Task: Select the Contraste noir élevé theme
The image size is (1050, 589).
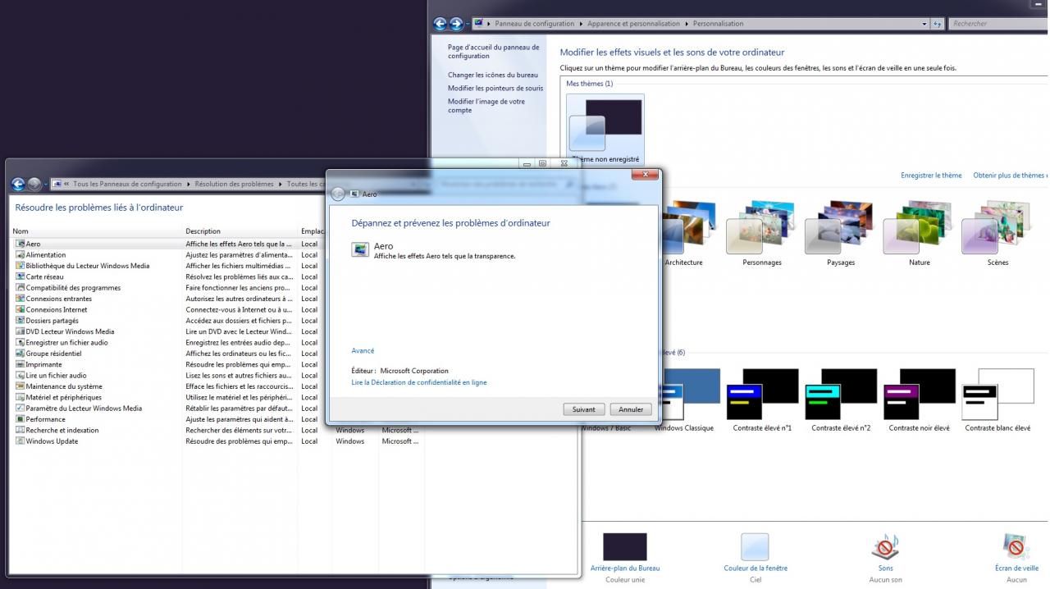Action: 920,400
